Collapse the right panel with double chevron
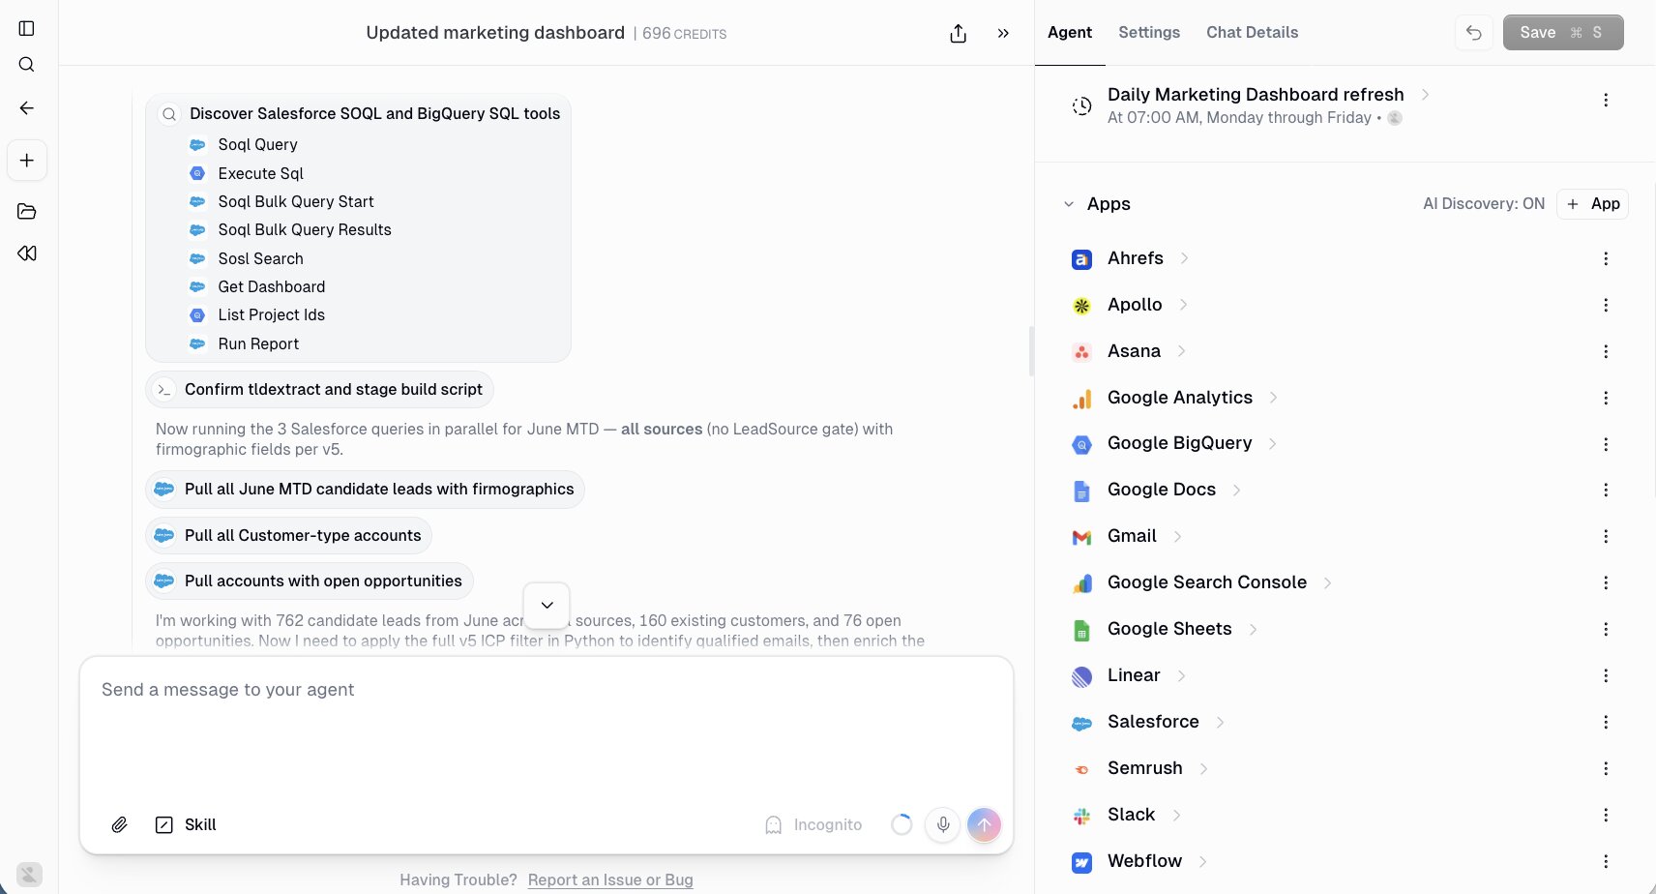Image resolution: width=1656 pixels, height=894 pixels. pyautogui.click(x=1003, y=34)
